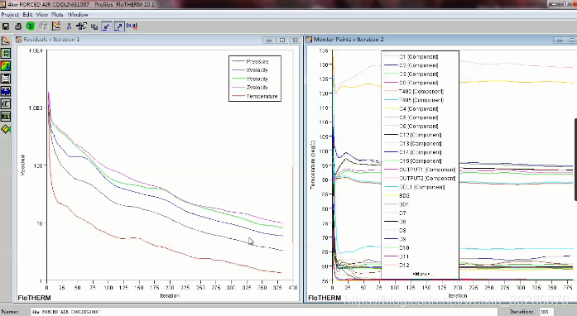The width and height of the screenshot is (577, 316).
Task: Click D10 legend entry
Action: tap(404, 248)
